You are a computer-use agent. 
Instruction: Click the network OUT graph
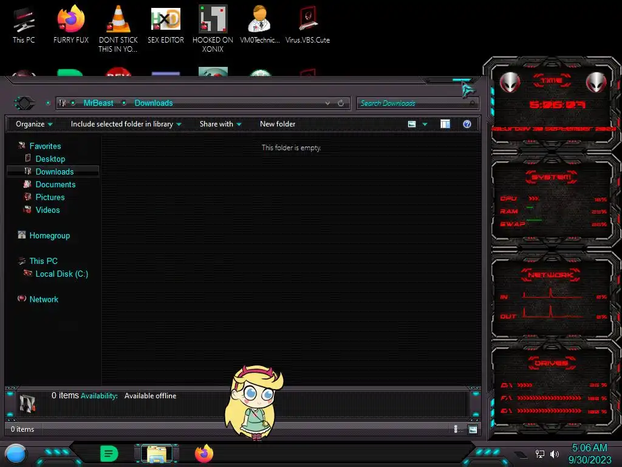click(x=553, y=312)
